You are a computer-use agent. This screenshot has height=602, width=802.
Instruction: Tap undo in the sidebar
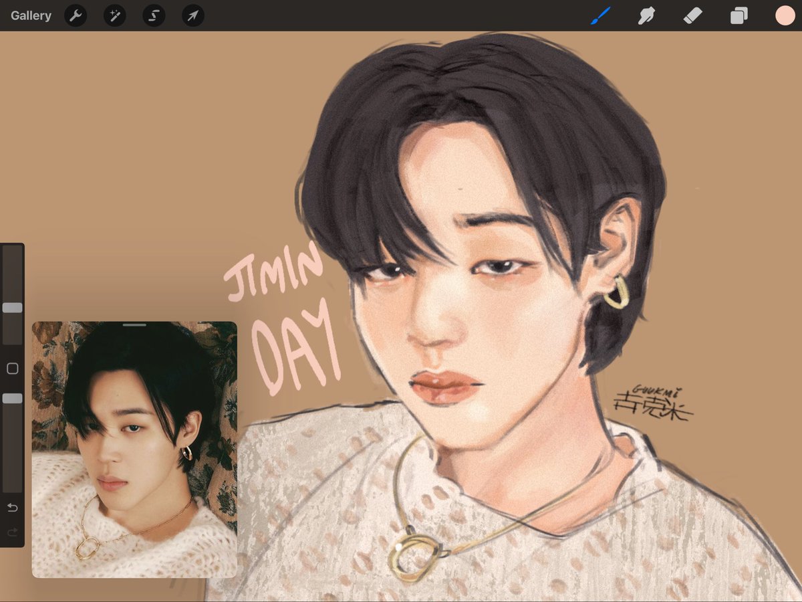point(12,508)
